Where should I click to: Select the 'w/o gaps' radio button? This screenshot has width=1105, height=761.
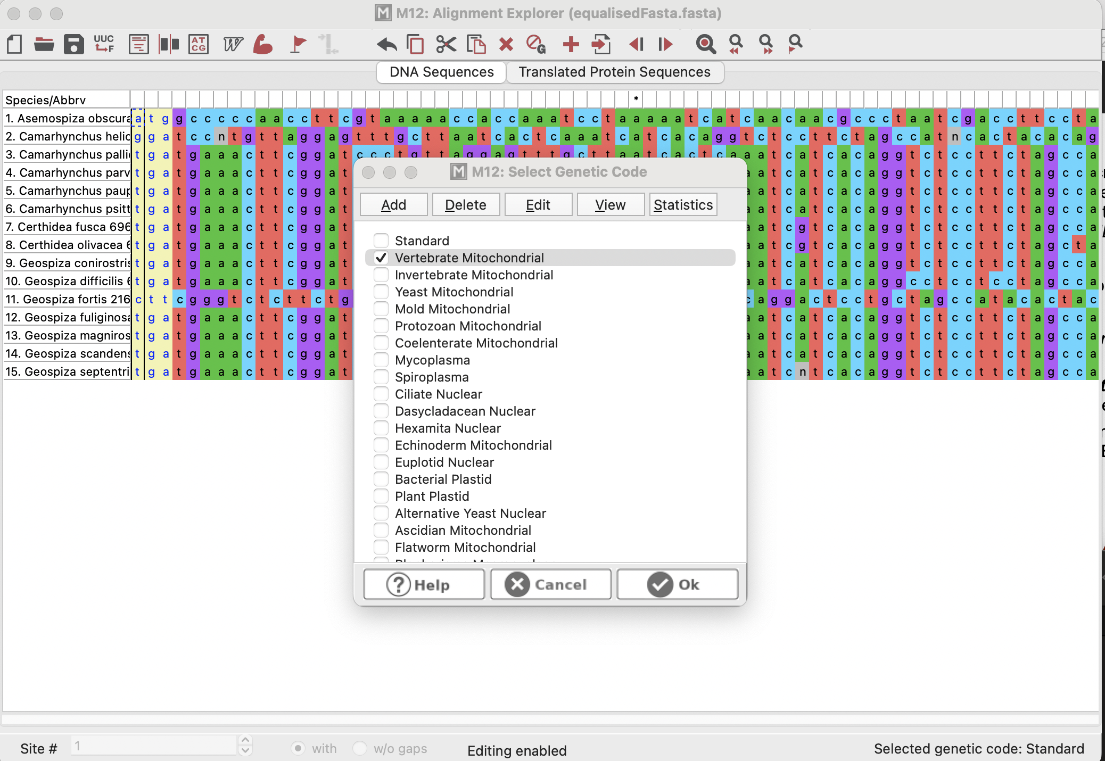(360, 748)
